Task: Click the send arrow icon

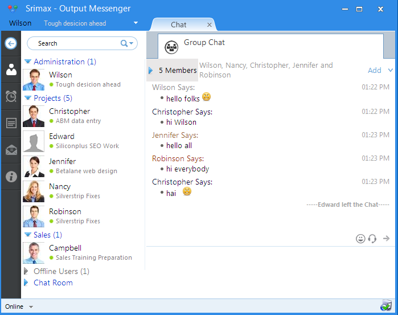Action: [x=387, y=239]
